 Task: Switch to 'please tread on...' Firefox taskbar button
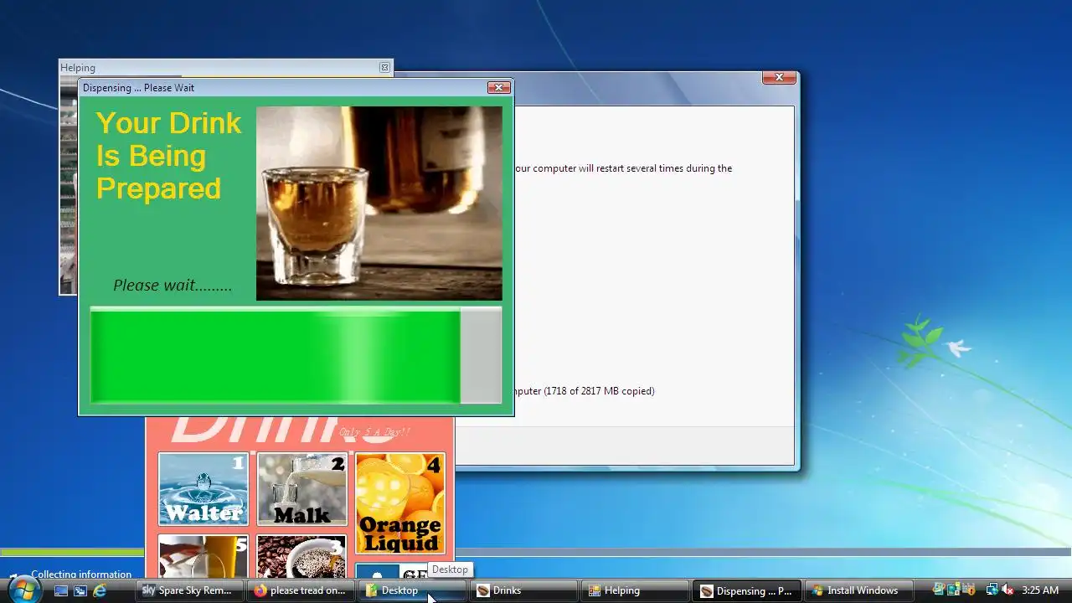[302, 590]
